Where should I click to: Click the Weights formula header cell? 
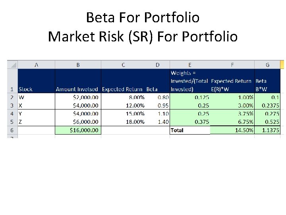tap(189, 81)
